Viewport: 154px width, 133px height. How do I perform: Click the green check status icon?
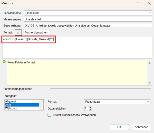[4, 62]
